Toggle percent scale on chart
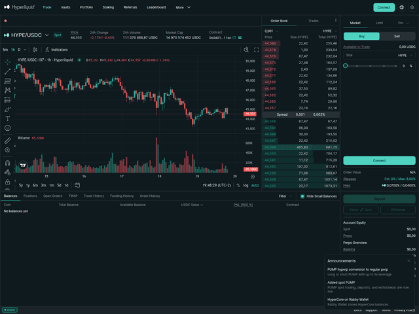This screenshot has width=419, height=314. (x=238, y=185)
